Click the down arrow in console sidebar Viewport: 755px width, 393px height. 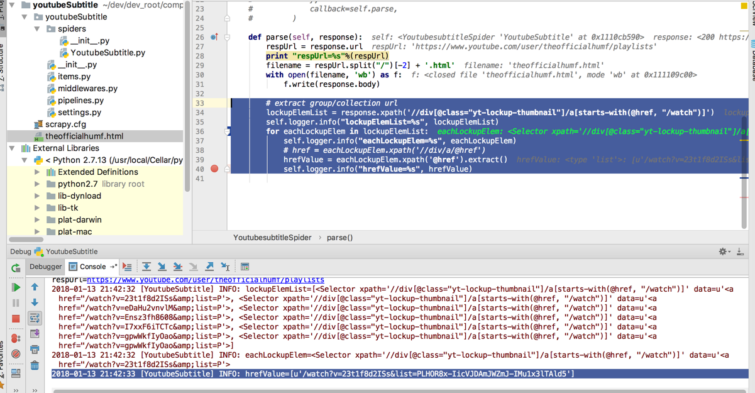(35, 302)
